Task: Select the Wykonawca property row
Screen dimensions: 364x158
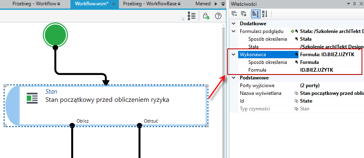Action: point(268,55)
